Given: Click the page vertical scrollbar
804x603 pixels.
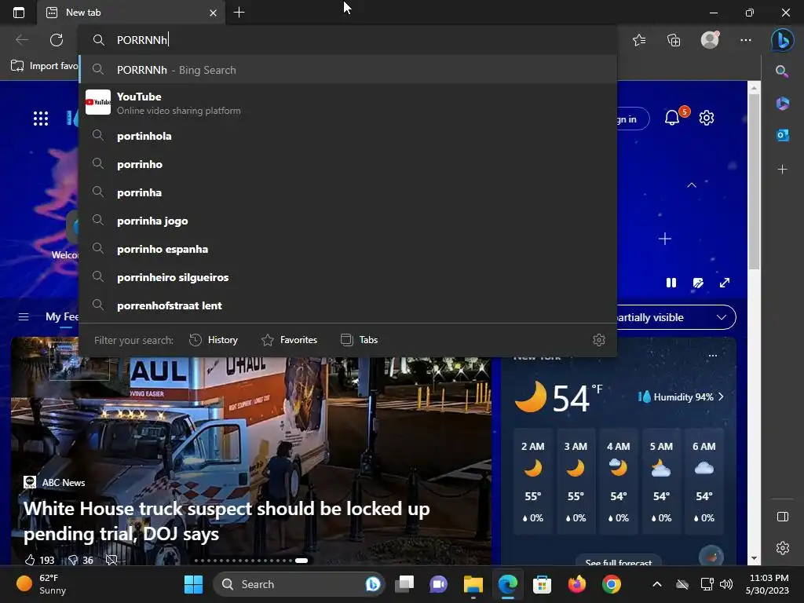Looking at the screenshot, I should [754, 182].
